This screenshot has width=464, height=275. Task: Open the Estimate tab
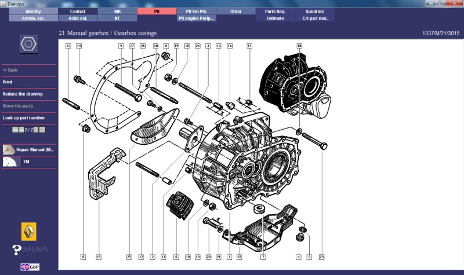pyautogui.click(x=274, y=18)
